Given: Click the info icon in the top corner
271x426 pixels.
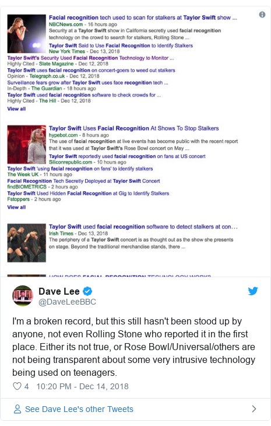Looking at the screenshot, I should tap(262, 15).
